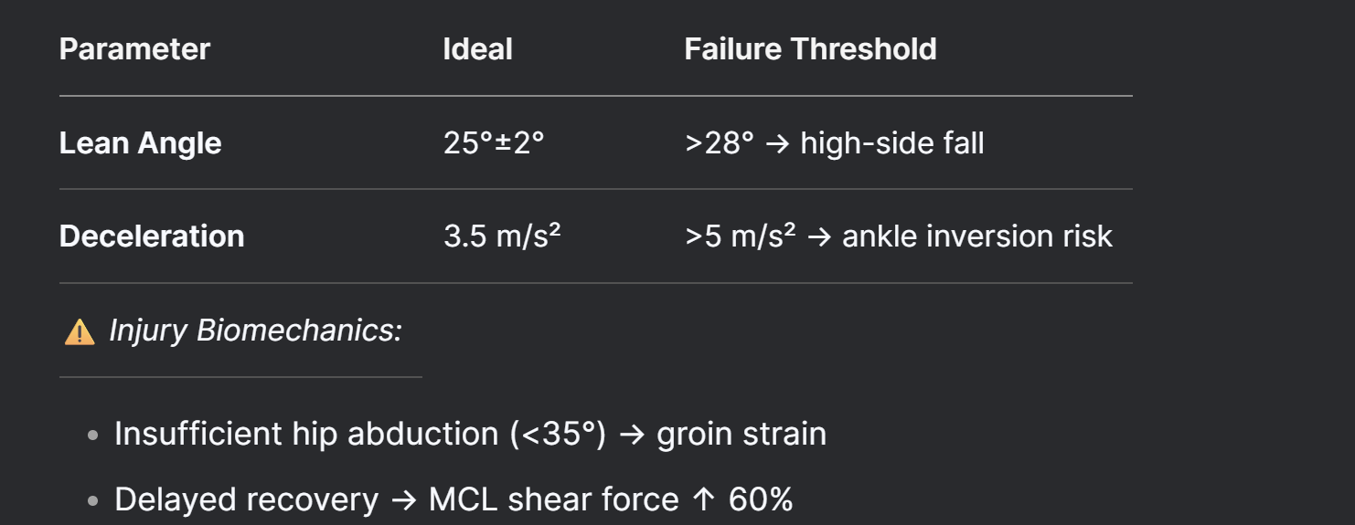
Task: Select the Deceleration row label
Action: pyautogui.click(x=152, y=236)
